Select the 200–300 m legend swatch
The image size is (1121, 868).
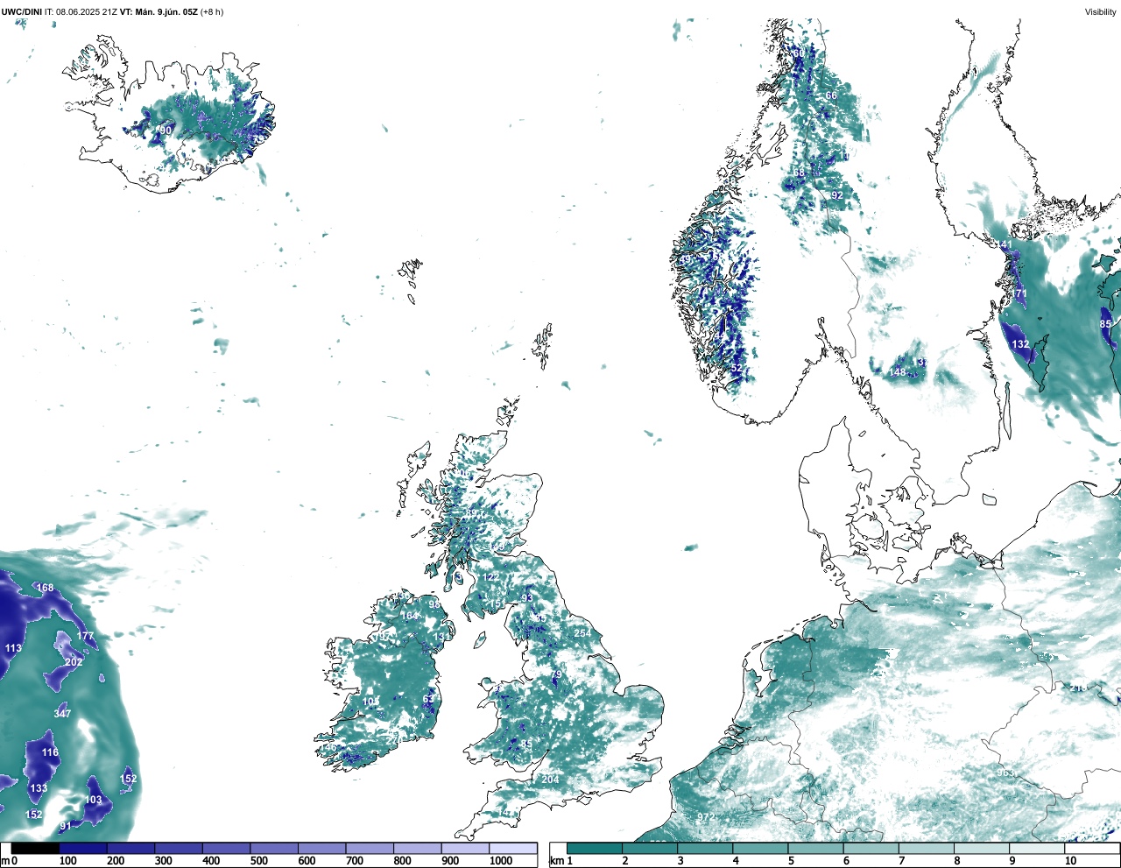[x=130, y=849]
